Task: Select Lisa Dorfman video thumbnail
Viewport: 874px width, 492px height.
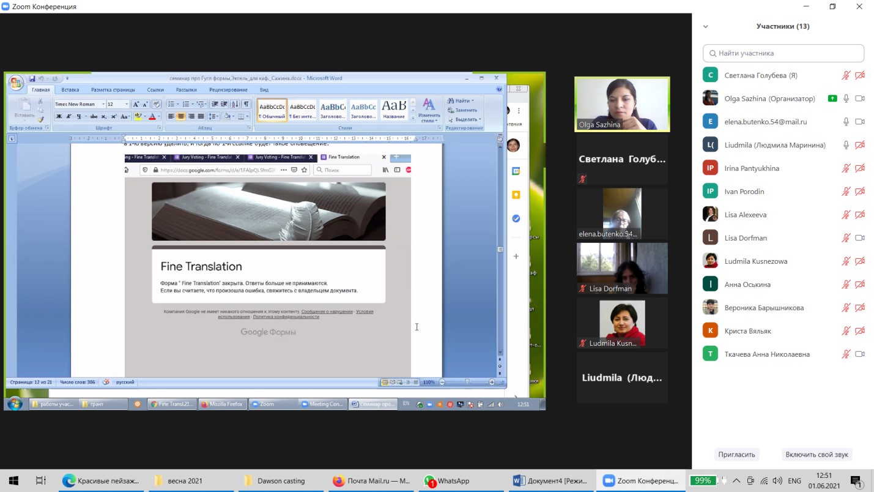Action: 622,269
